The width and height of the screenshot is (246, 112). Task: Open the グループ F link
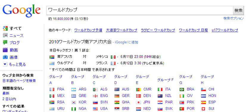pos(165,80)
